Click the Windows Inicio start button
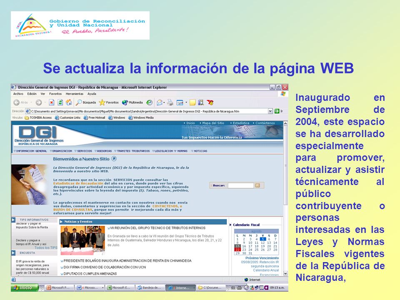The image size is (400, 300). click(x=25, y=288)
